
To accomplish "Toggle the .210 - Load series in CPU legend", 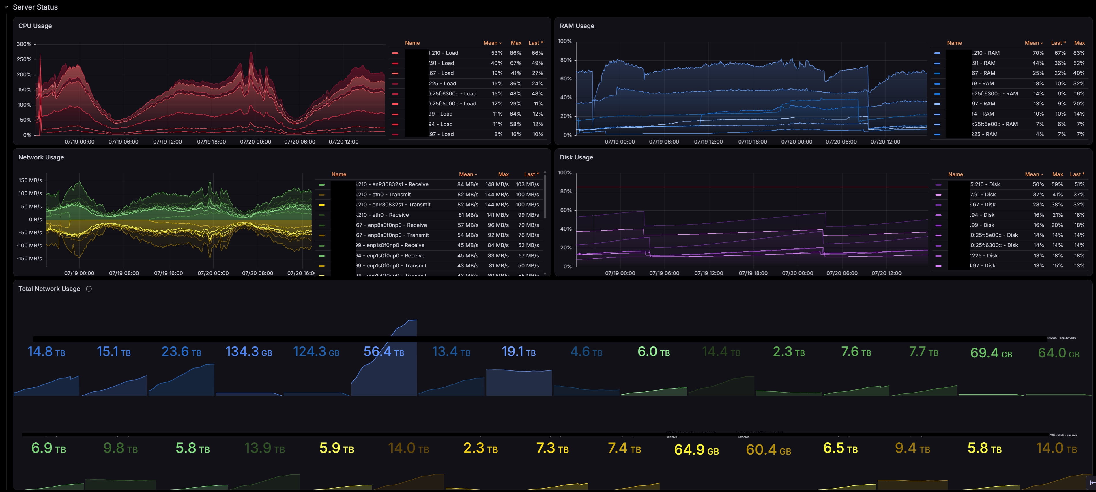I will click(x=443, y=53).
